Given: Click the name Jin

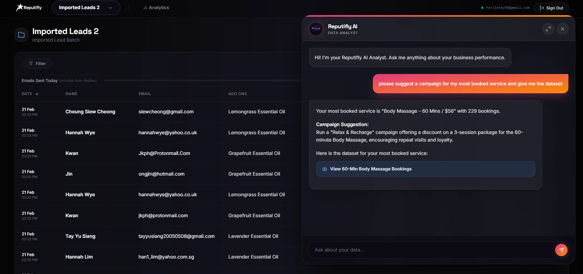Looking at the screenshot, I should [69, 174].
